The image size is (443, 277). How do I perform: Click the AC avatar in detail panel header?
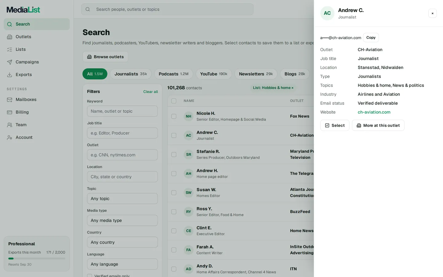(x=327, y=13)
